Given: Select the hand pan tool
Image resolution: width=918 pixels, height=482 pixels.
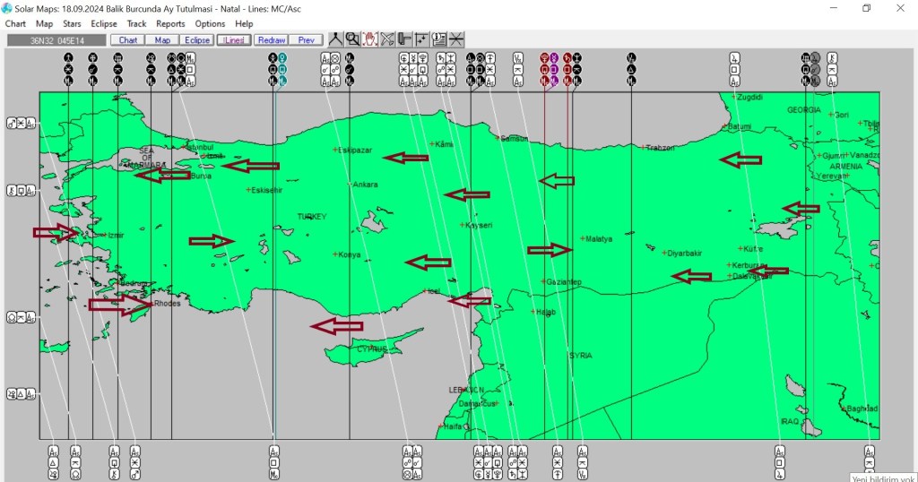Looking at the screenshot, I should pyautogui.click(x=369, y=39).
